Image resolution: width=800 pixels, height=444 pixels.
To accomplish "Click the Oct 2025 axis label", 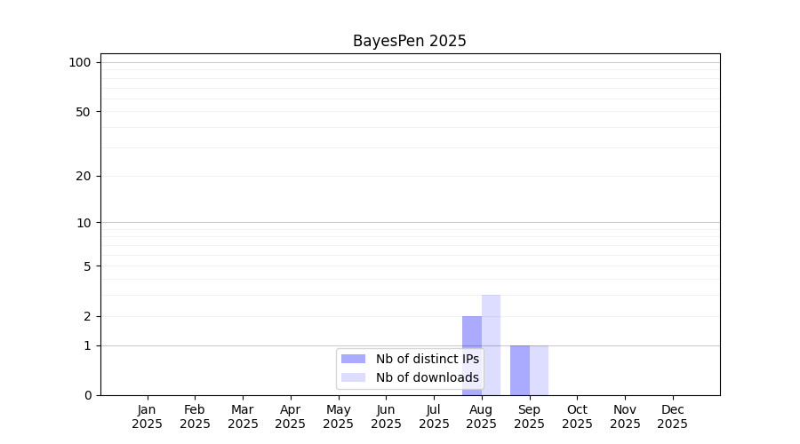I will point(577,416).
